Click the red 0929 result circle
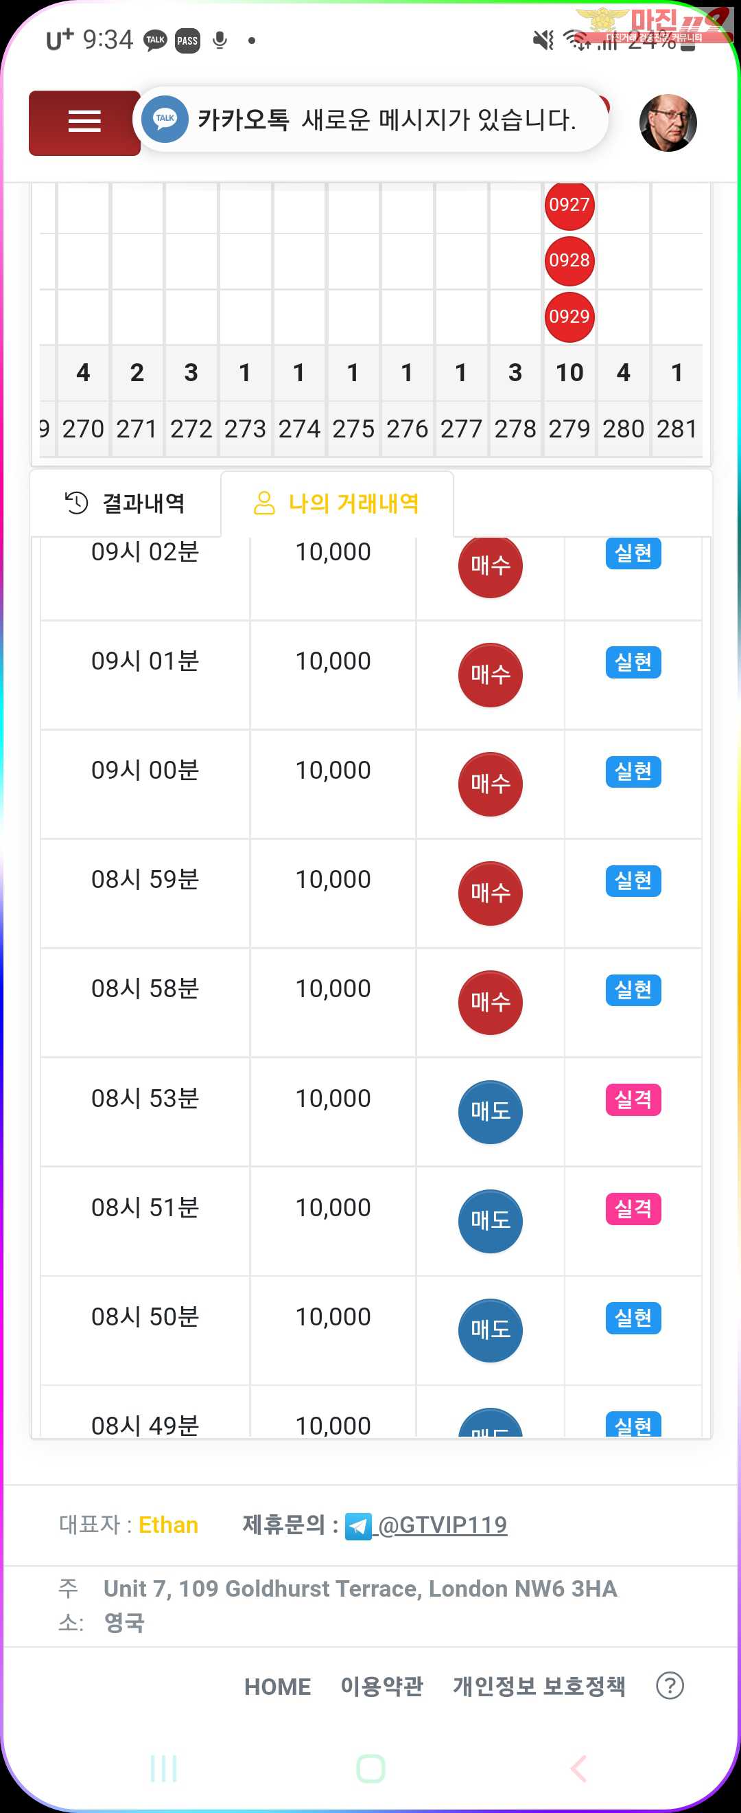 point(569,317)
